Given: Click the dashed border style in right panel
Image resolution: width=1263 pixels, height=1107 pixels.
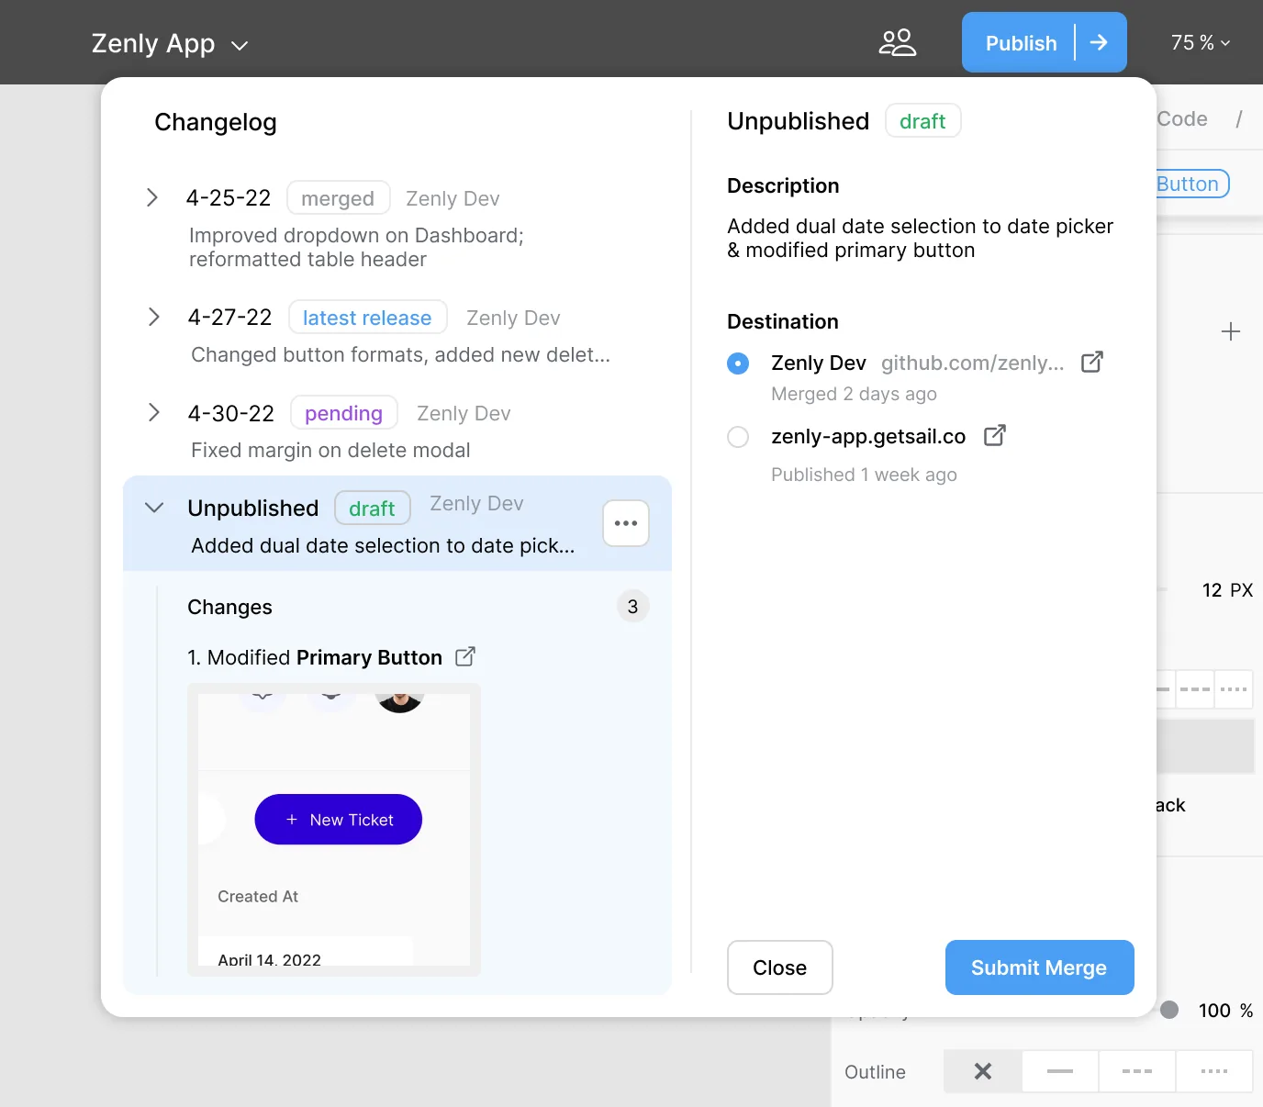Looking at the screenshot, I should pos(1195,688).
